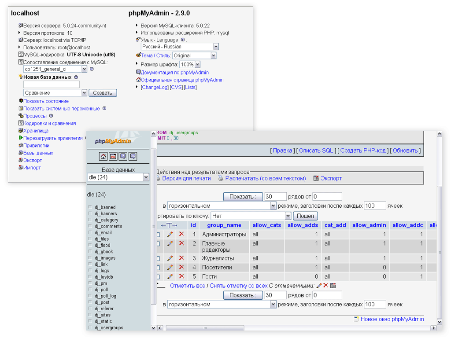This screenshot has height=338, width=451.
Task: Click the SQL documentation icon in navigation panel
Action: (133, 156)
